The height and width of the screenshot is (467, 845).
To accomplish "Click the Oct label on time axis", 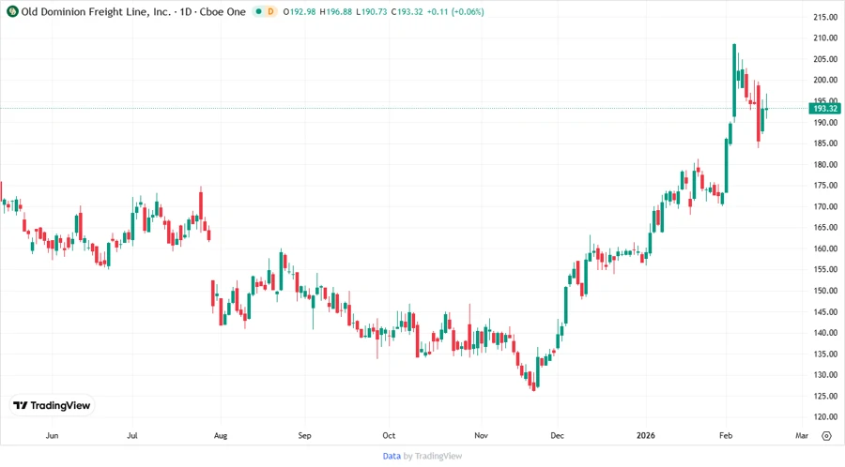I will (x=389, y=436).
